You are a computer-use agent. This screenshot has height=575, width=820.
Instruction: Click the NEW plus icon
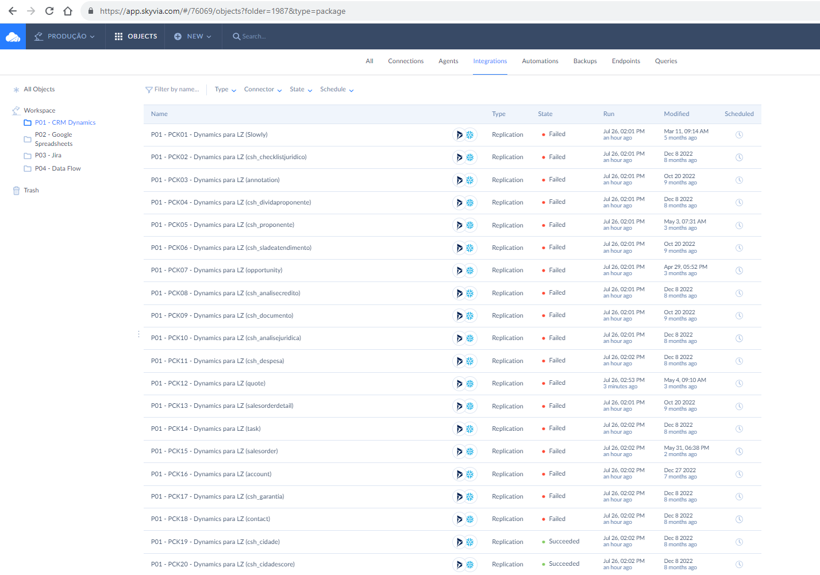click(178, 36)
